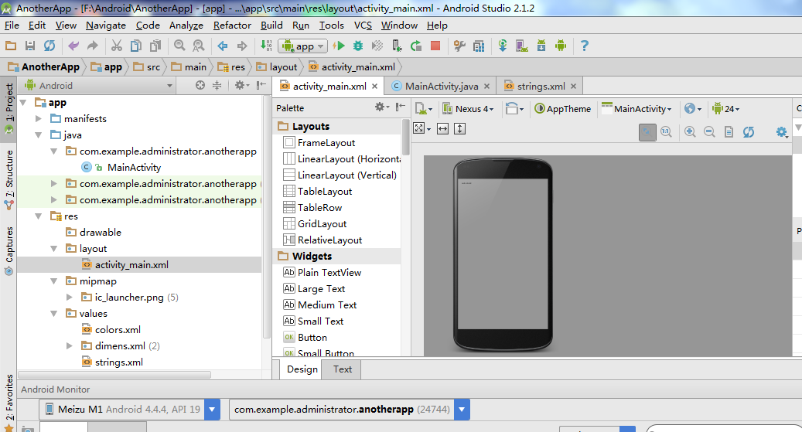Click the Cut scissors icon
Viewport: 802px width, 432px height.
tap(117, 46)
